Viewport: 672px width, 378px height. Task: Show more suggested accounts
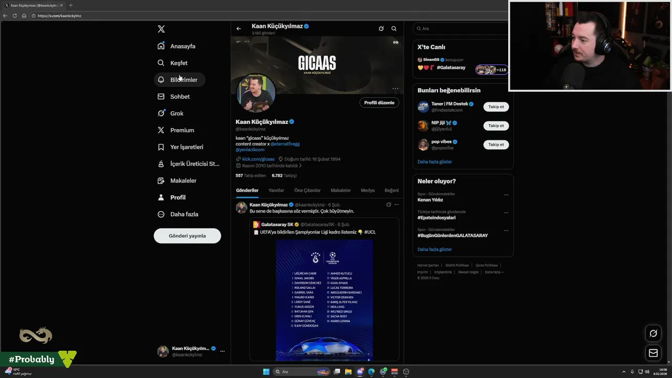(435, 162)
